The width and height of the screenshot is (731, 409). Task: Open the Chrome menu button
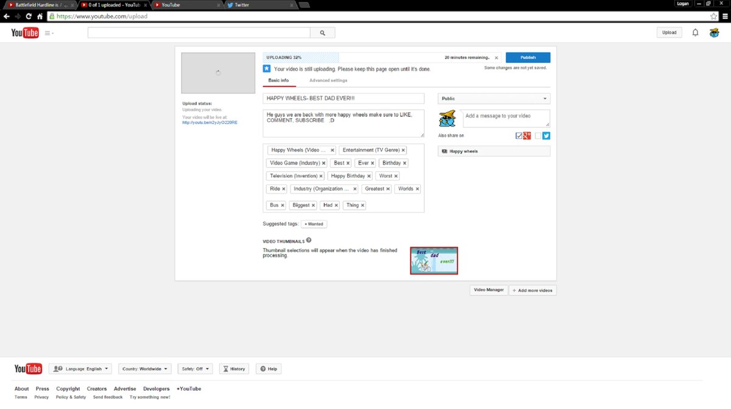724,16
